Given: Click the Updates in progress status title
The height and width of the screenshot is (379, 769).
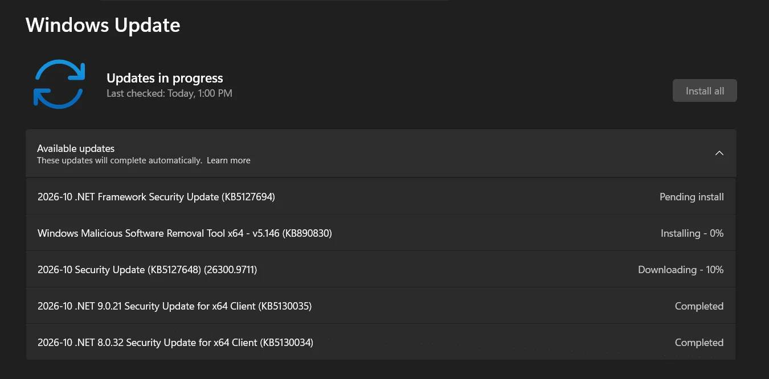Looking at the screenshot, I should point(165,78).
